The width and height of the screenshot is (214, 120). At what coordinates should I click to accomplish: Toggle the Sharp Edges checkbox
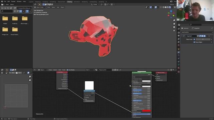coord(194,42)
